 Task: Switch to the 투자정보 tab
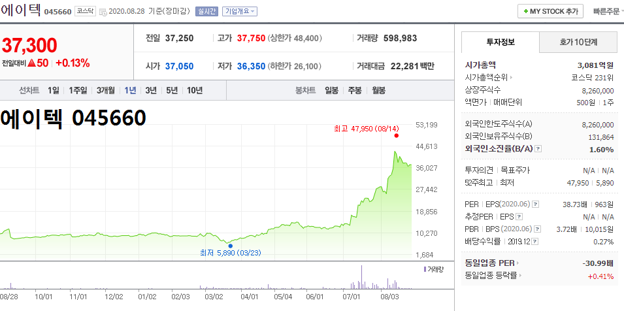pos(501,42)
